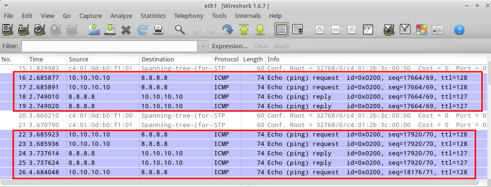Viewport: 491px width, 187px height.
Task: Open a capture file icon
Action: (93, 30)
